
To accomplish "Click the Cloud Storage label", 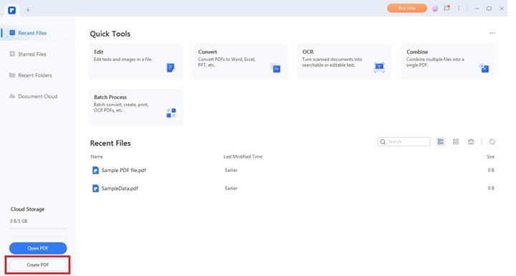I will (28, 209).
